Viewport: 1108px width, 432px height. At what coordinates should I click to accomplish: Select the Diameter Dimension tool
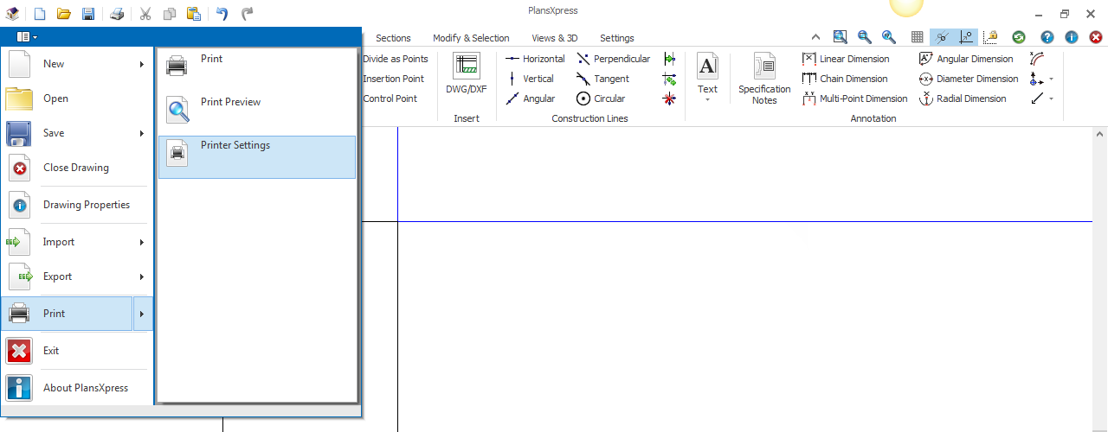tap(969, 79)
